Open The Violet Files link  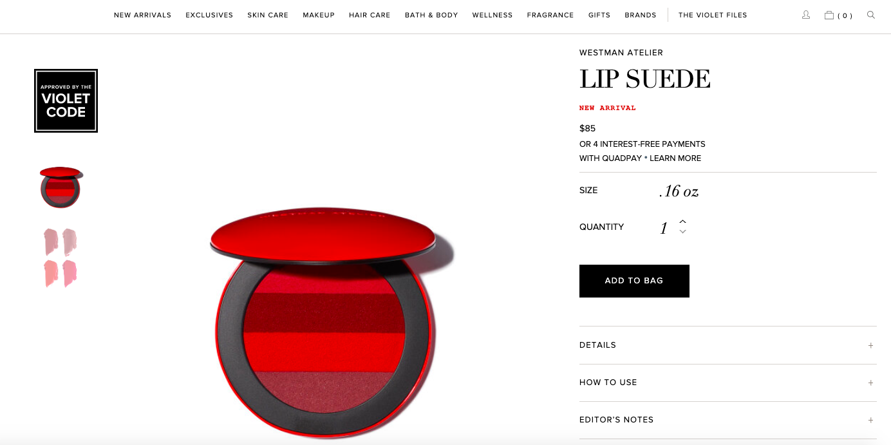pos(713,15)
